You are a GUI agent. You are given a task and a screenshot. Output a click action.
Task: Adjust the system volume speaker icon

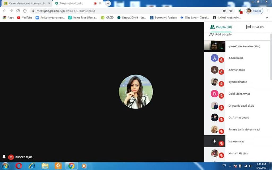pos(250,166)
